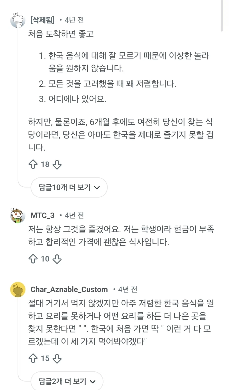Click the upvote arrow on the [삭제됨] comment
This screenshot has width=229, height=390.
[x=33, y=164]
